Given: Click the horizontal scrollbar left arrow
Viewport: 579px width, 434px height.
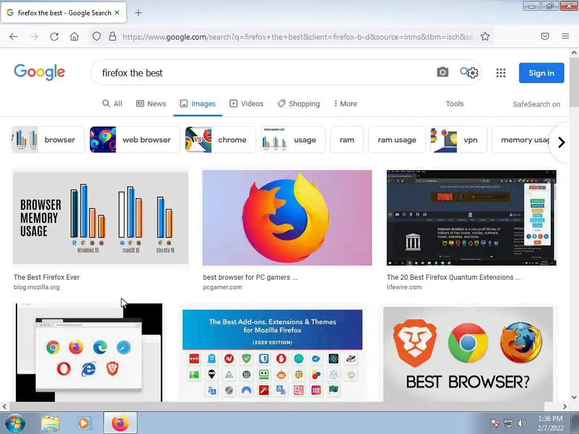Looking at the screenshot, I should click(x=5, y=406).
